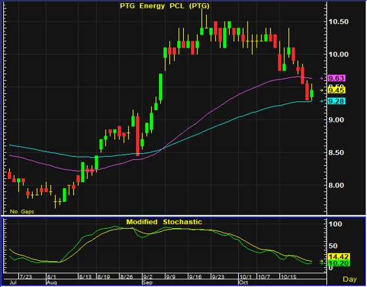The width and height of the screenshot is (367, 287).
Task: Click the tall red candle dropping to 8.45
Action: [x=138, y=136]
